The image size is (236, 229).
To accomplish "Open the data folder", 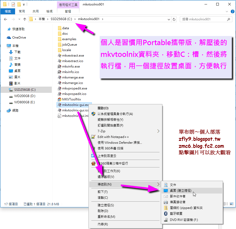I will pyautogui.click(x=63, y=28).
